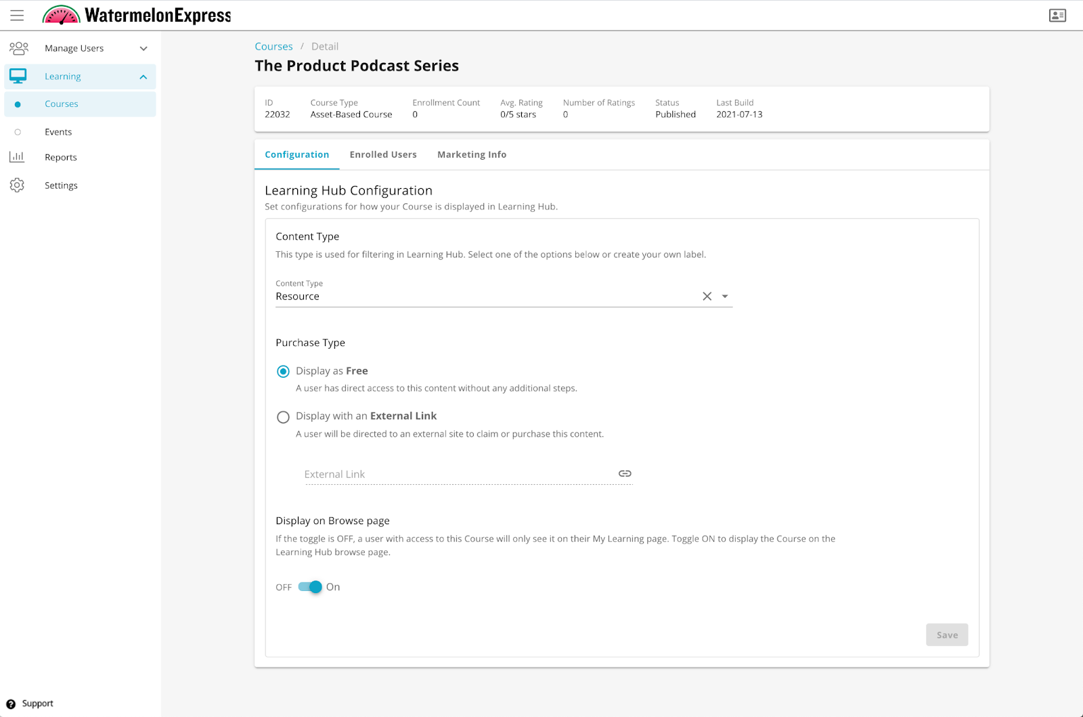Expand the Manage Users section
The width and height of the screenshot is (1083, 717).
pos(143,47)
